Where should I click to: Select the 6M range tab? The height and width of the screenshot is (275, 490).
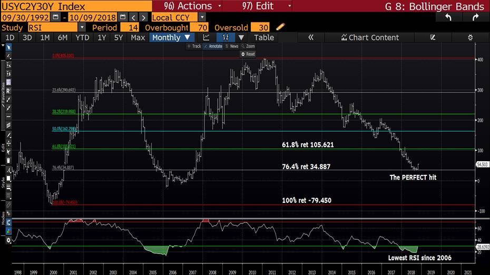63,37
